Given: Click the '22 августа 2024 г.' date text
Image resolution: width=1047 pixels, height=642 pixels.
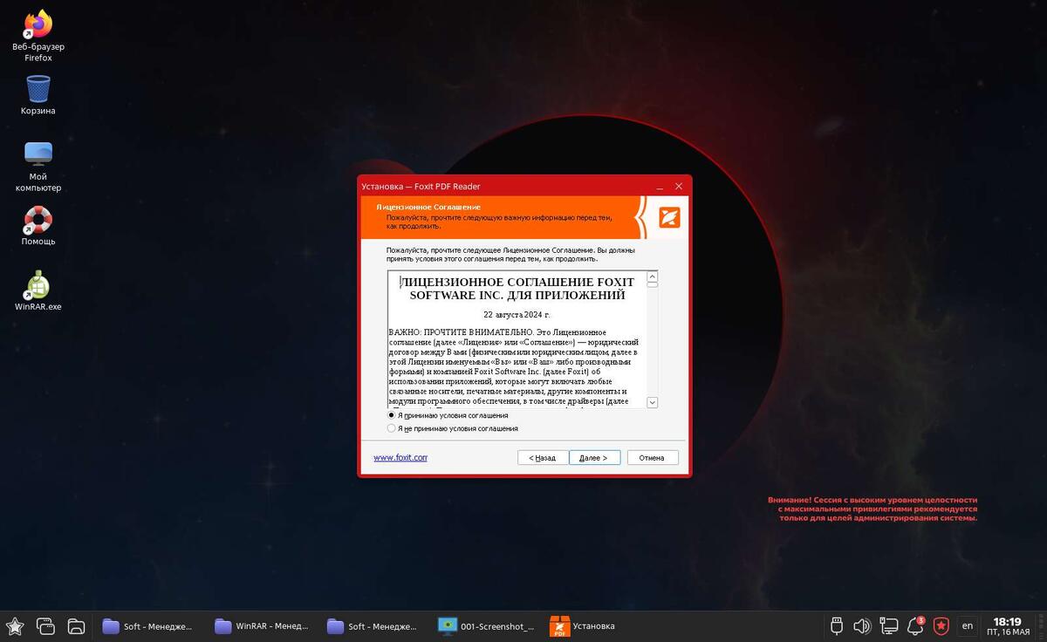Looking at the screenshot, I should click(x=517, y=314).
